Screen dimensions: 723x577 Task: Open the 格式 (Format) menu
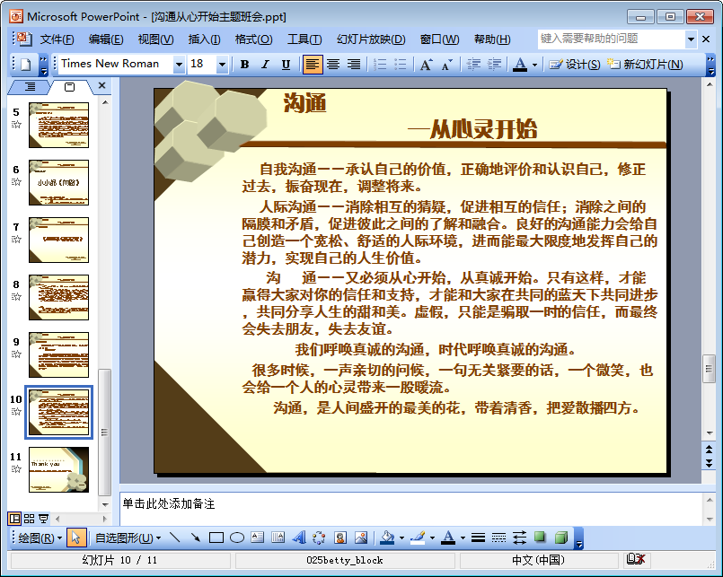pos(253,39)
